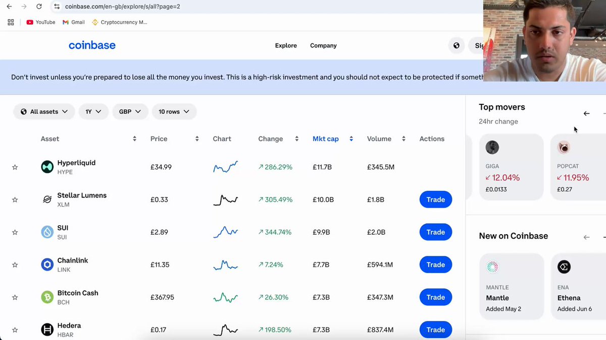Click the Stellar Lumens coin icon
Image resolution: width=606 pixels, height=340 pixels.
(x=47, y=199)
